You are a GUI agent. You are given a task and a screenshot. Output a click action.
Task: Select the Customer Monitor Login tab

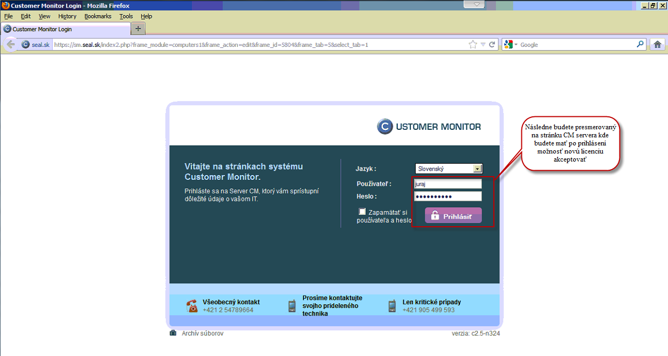click(65, 29)
